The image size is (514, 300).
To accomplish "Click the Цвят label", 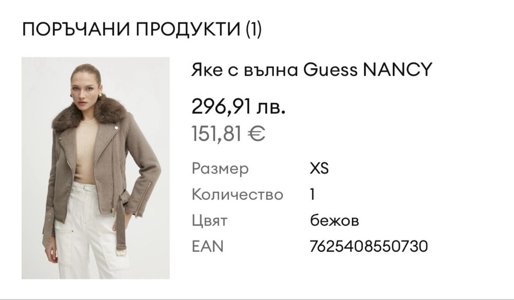I will pos(209,221).
